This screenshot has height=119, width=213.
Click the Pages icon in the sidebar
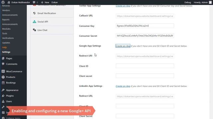[x=3, y=59]
